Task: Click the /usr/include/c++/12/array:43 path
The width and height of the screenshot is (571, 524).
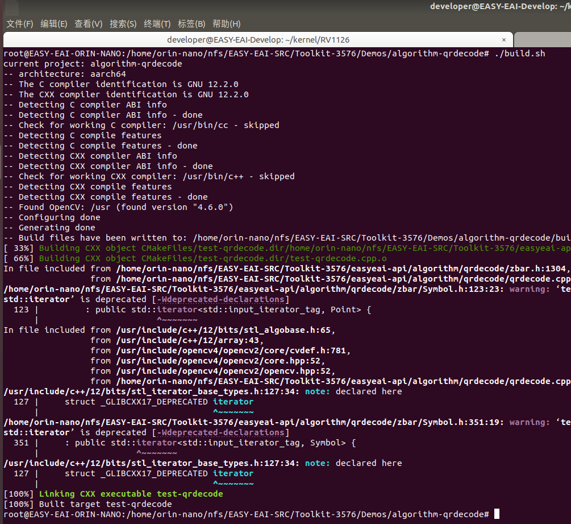Action: [x=190, y=340]
